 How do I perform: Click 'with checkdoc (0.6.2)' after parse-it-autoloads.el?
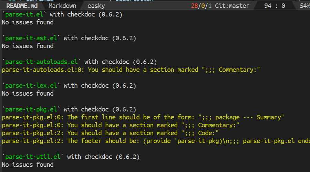point(121,62)
